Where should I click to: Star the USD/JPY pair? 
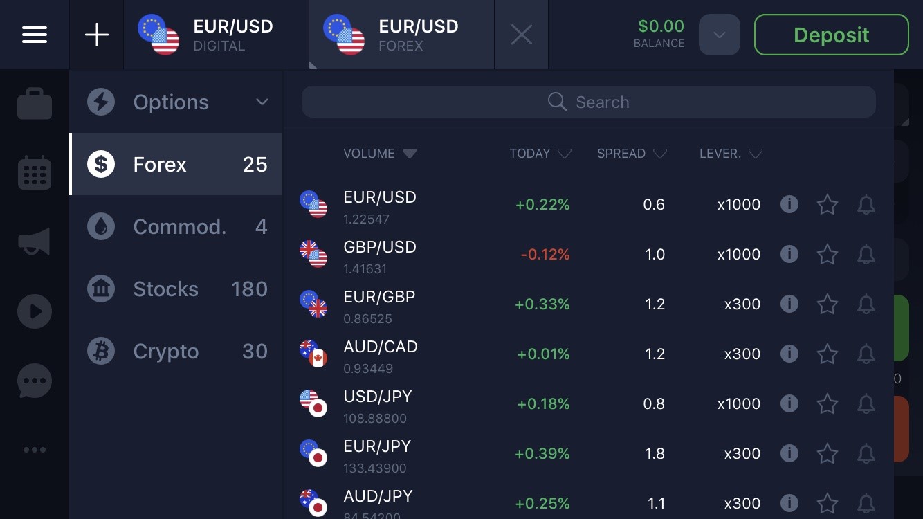tap(828, 404)
